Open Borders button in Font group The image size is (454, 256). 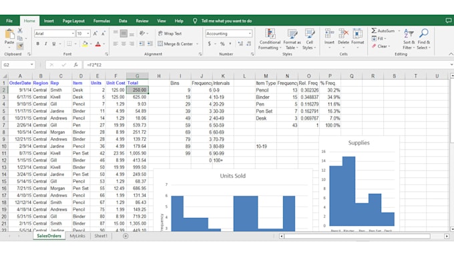click(69, 43)
